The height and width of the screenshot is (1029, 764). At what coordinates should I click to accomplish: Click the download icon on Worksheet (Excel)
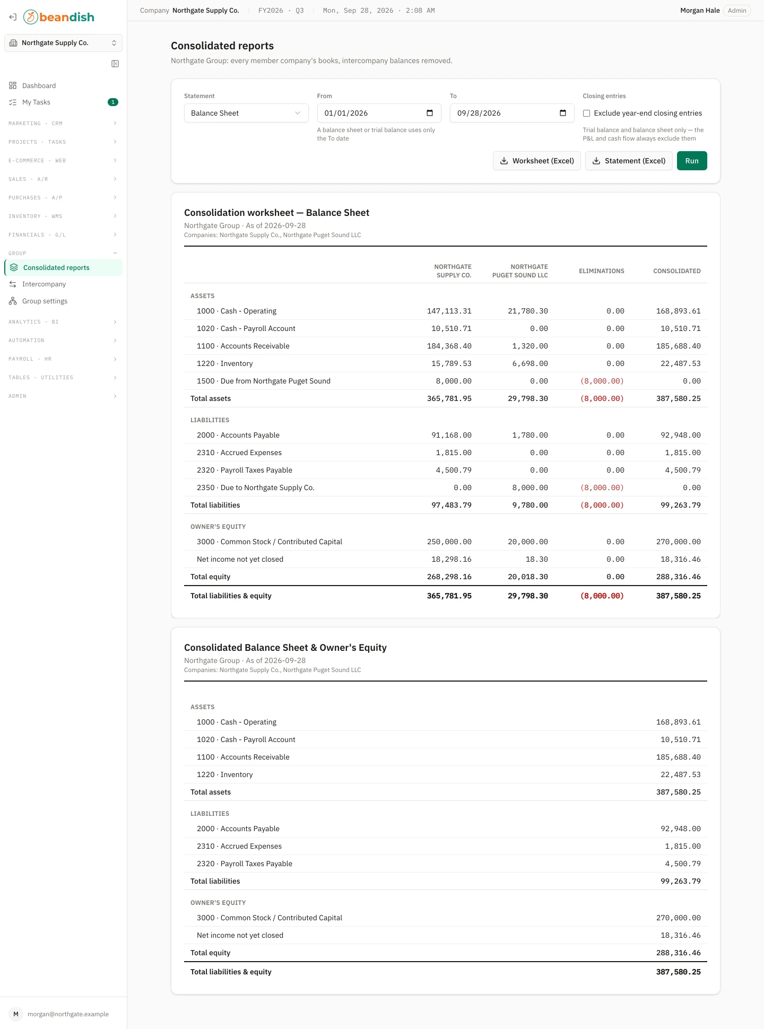[x=504, y=161]
